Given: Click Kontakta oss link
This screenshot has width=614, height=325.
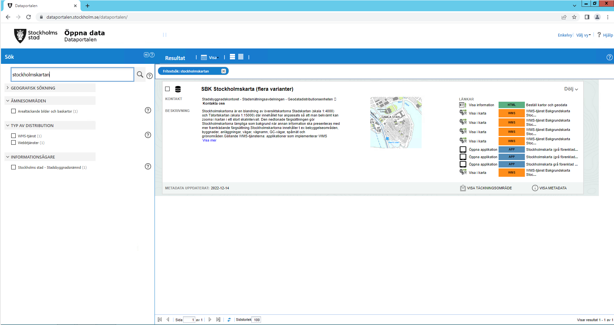Looking at the screenshot, I should coord(214,103).
